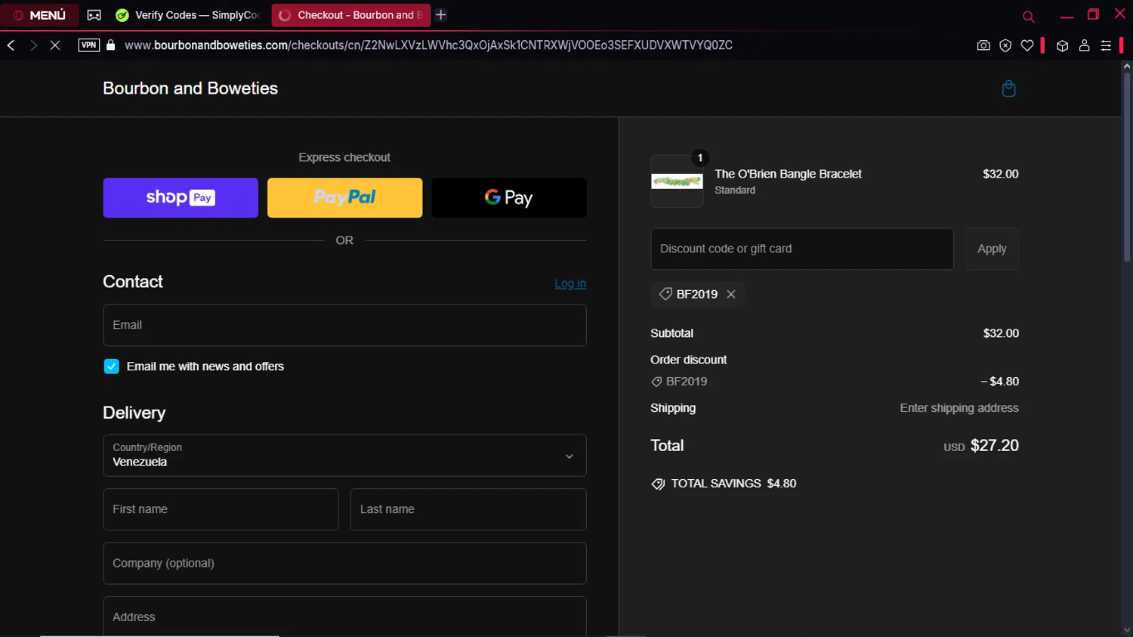Open the easy setup sliders icon
The image size is (1133, 637).
[x=1106, y=46]
